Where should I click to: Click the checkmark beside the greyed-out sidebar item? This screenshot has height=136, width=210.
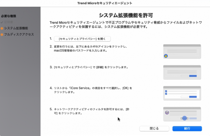click(2, 22)
